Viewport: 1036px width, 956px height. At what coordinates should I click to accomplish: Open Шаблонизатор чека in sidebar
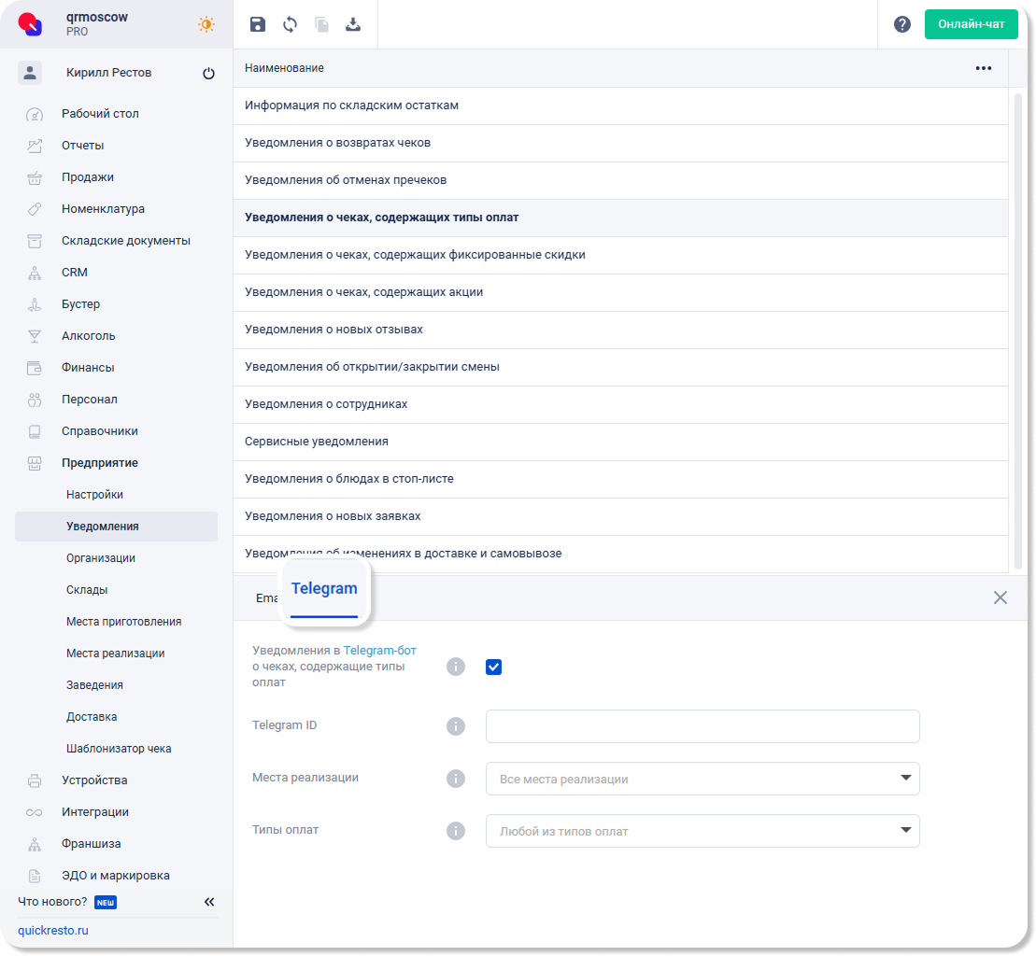(119, 749)
